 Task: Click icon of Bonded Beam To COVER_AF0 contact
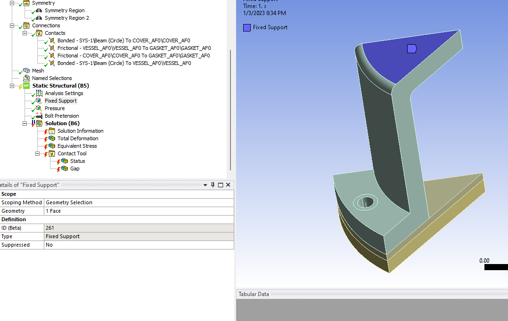point(52,40)
